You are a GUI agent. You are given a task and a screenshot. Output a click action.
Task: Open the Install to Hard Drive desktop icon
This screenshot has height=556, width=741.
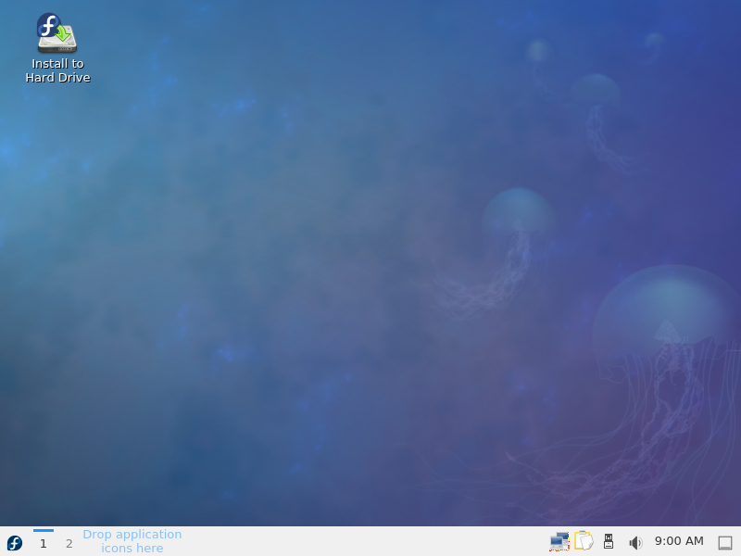(x=57, y=33)
